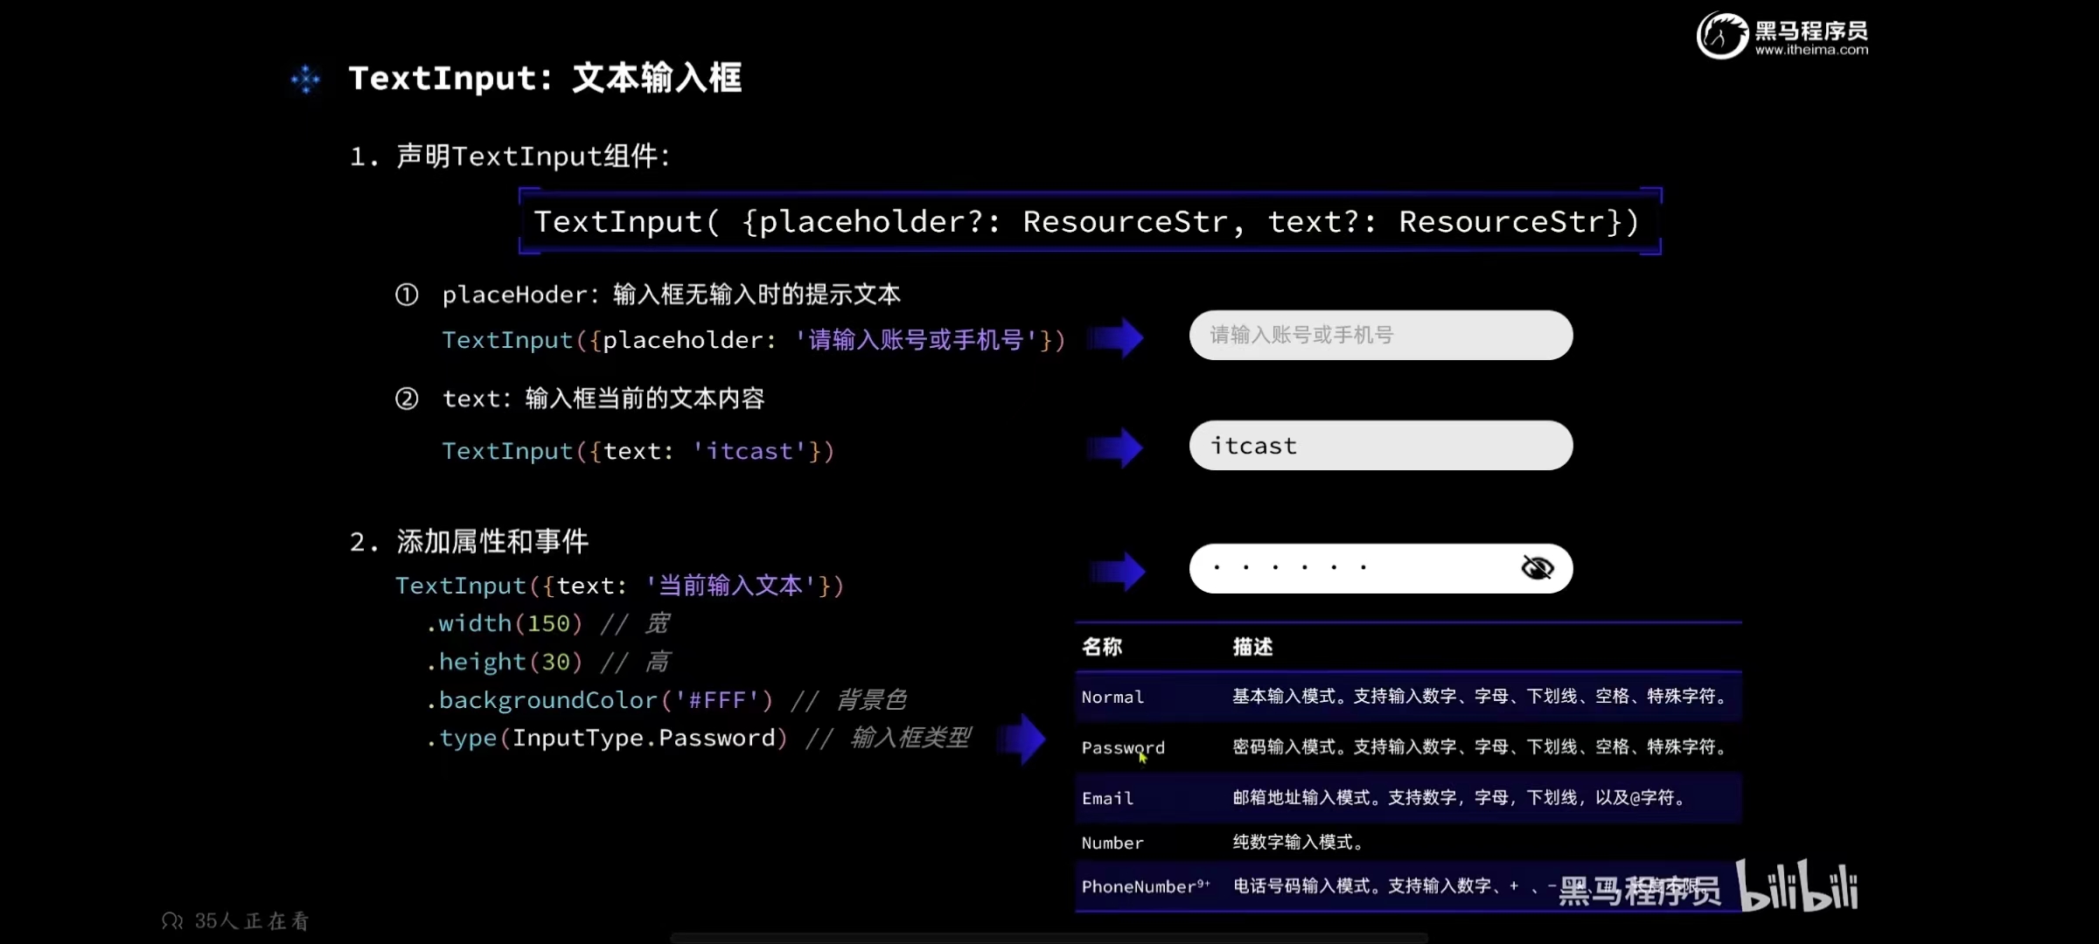Click the circled number 2 marker
Viewport: 2099px width, 944px height.
(x=407, y=399)
